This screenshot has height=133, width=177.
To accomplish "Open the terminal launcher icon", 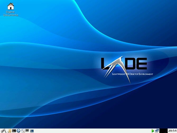I will click(14, 131).
